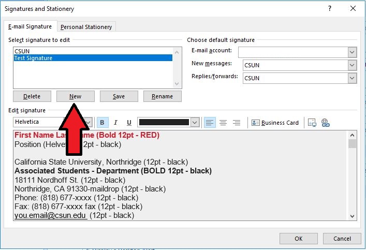This screenshot has width=366, height=250.
Task: Click the insert hyperlink icon
Action: point(326,123)
